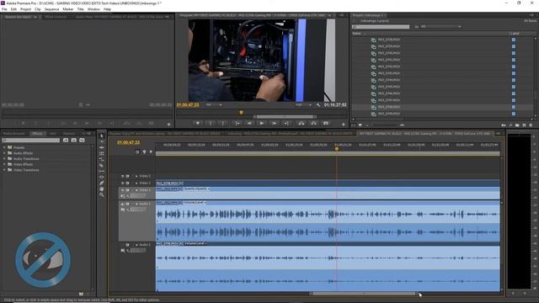Expand the Audio Effects folder
The width and height of the screenshot is (539, 303).
(x=4, y=153)
